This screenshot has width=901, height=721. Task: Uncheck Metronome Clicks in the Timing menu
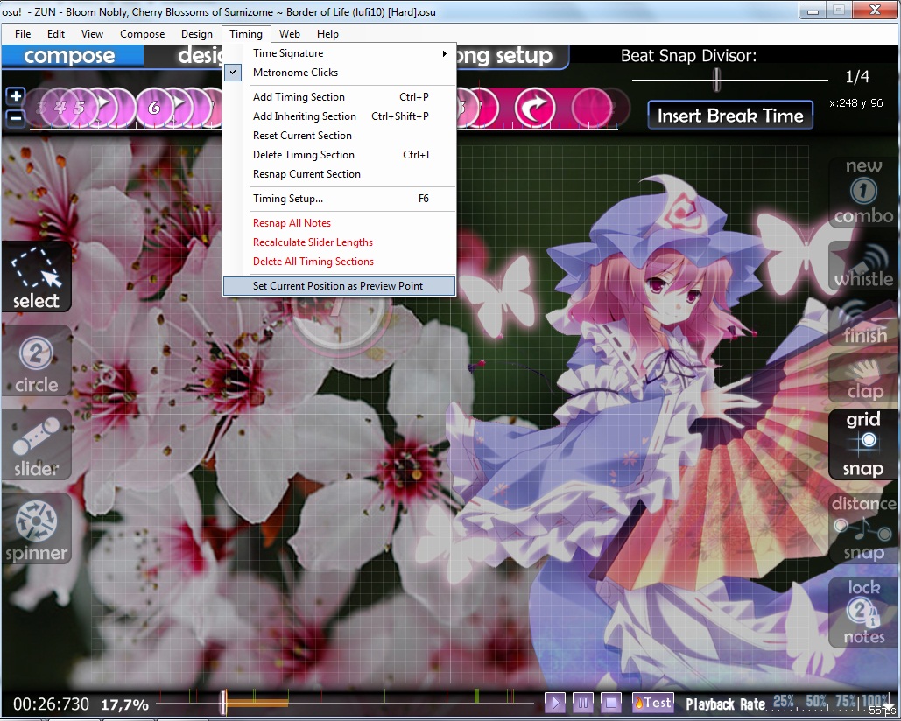(x=339, y=73)
